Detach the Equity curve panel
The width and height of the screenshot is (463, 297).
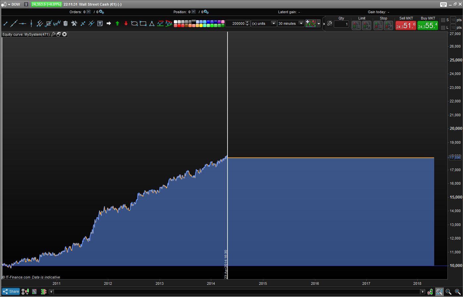(59, 34)
